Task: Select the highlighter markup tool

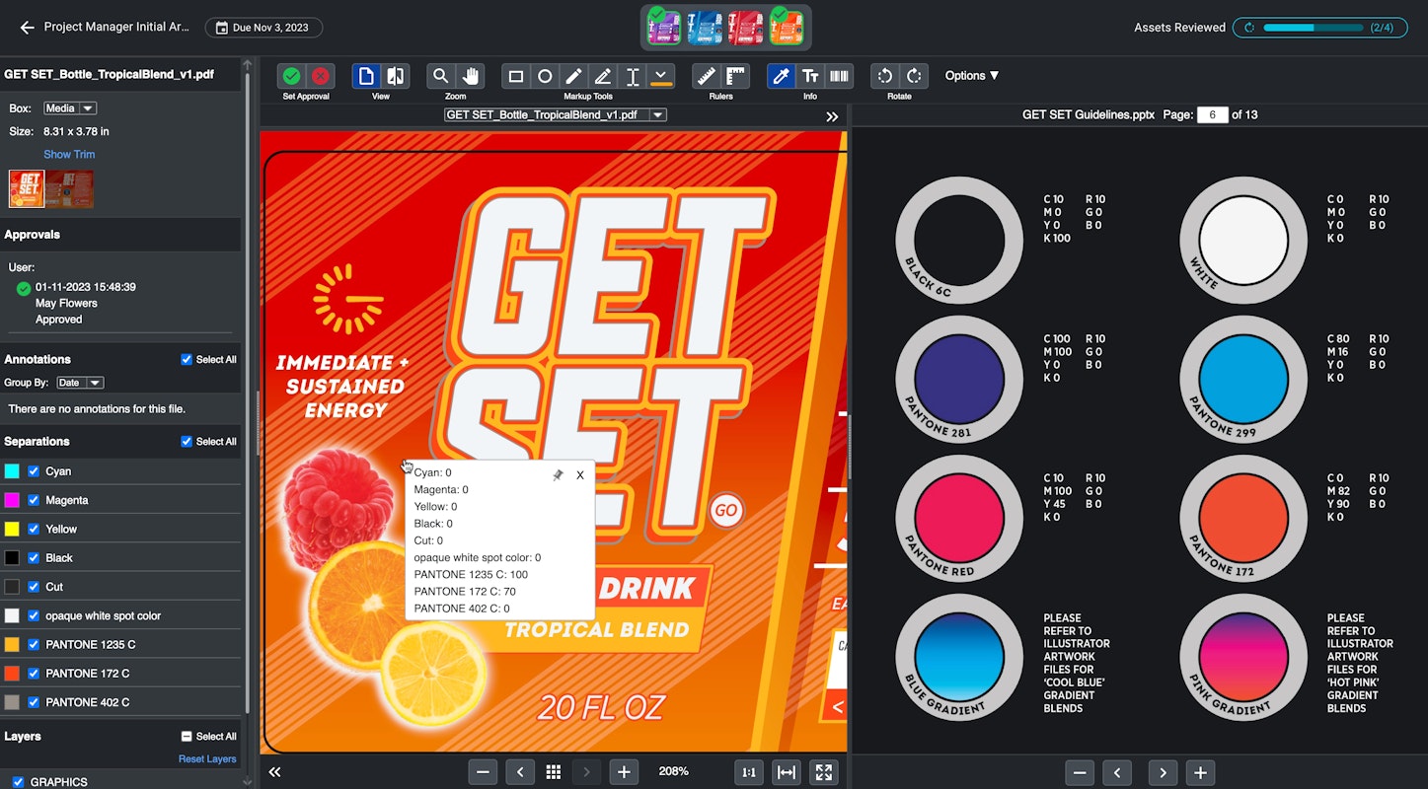Action: pyautogui.click(x=603, y=76)
